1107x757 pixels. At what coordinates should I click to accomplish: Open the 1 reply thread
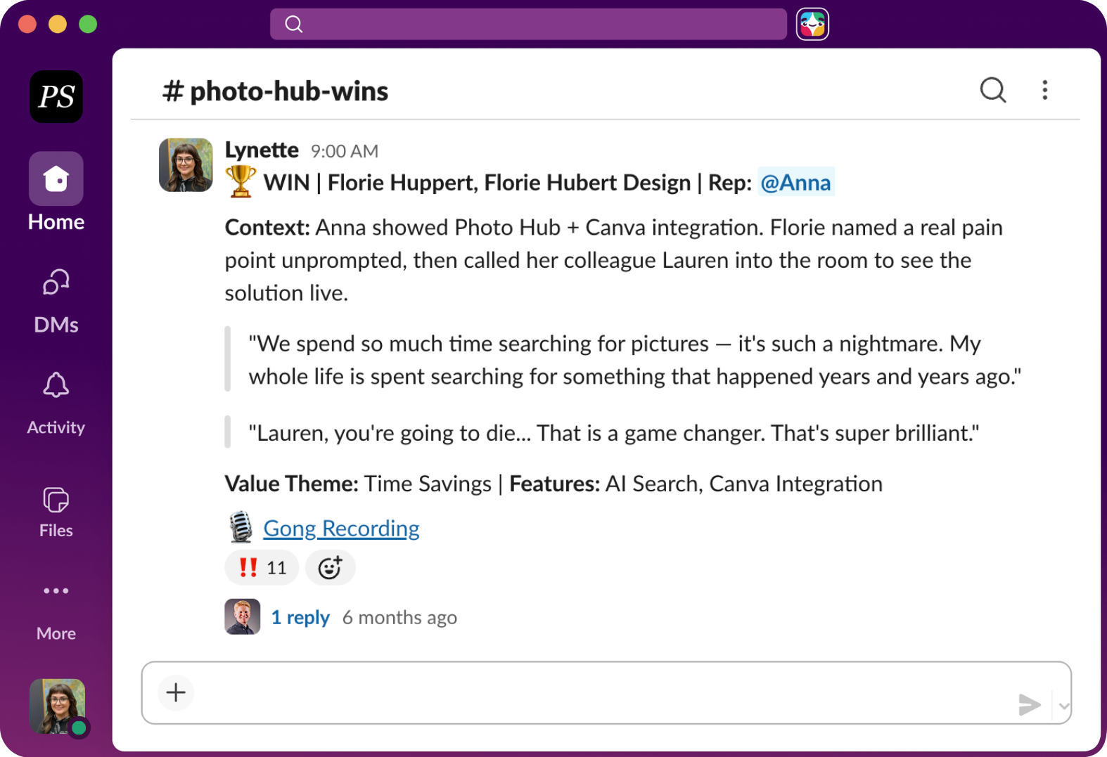coord(300,617)
